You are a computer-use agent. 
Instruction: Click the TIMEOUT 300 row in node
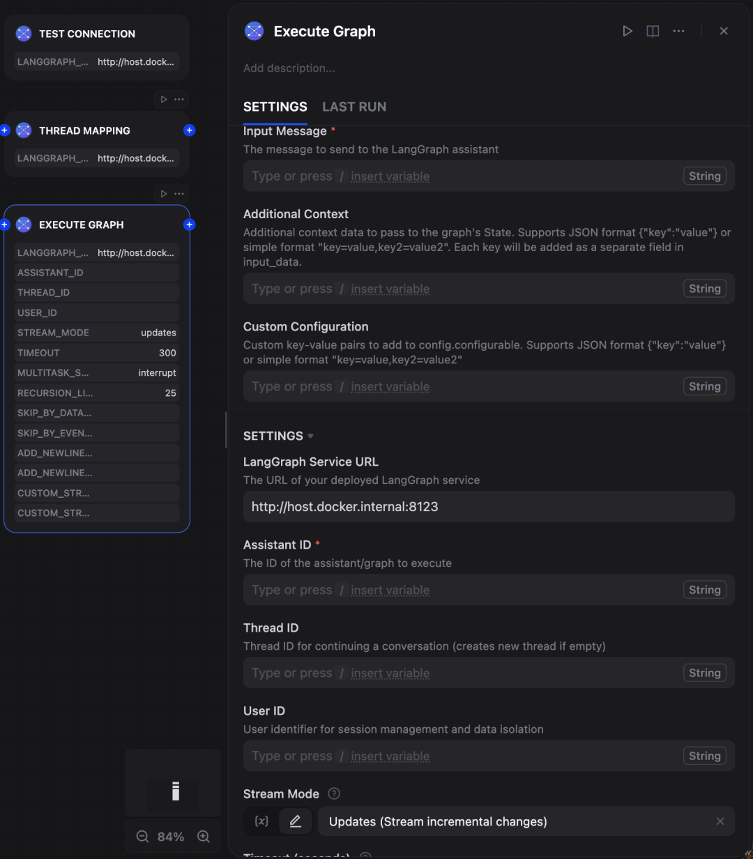tap(97, 353)
